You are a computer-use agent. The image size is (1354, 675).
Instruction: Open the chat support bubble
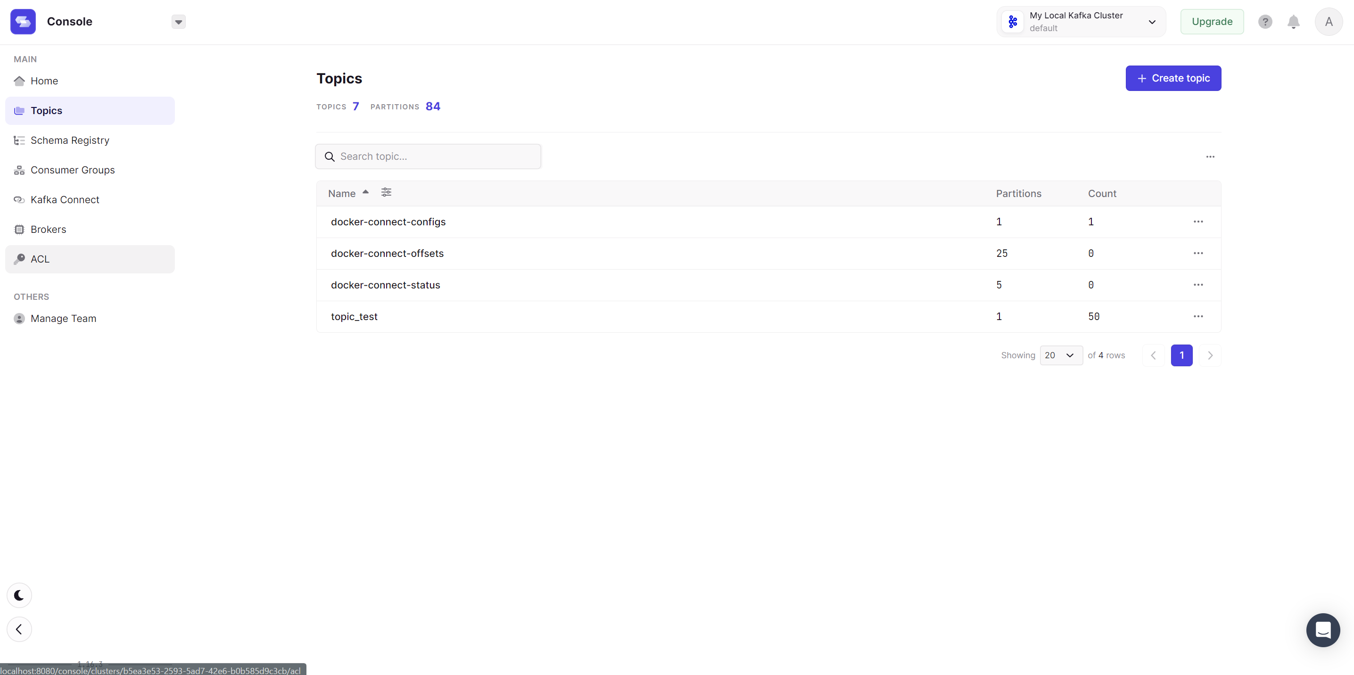pos(1322,630)
